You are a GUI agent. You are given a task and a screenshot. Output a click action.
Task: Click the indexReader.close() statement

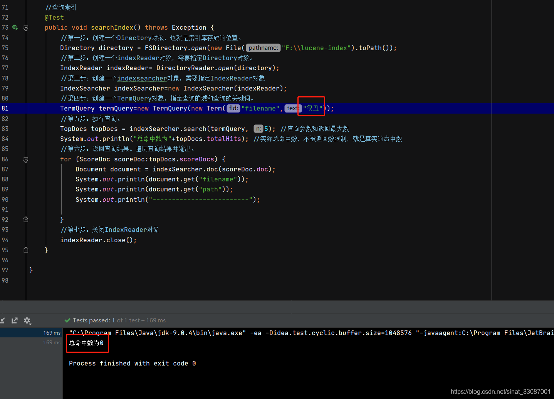click(98, 240)
